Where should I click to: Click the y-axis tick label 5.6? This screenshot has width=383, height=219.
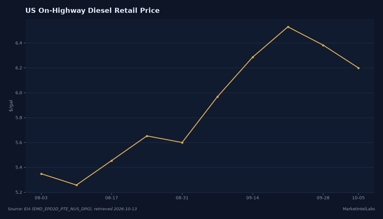[x=19, y=143]
